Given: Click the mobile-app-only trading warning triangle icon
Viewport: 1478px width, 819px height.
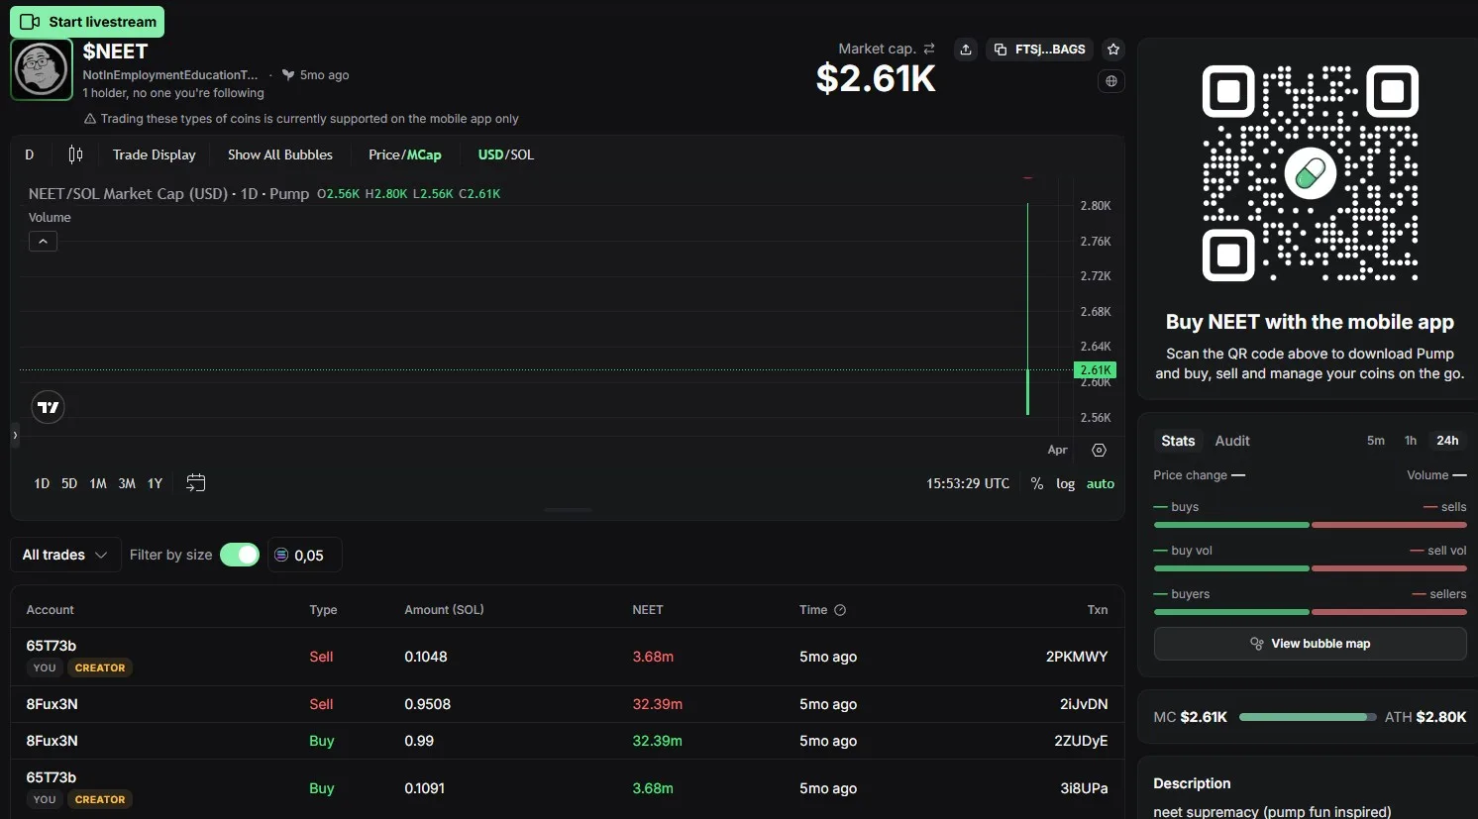Looking at the screenshot, I should click(x=90, y=119).
